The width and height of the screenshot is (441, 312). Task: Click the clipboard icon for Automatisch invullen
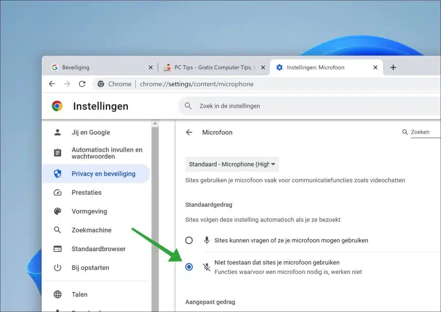tap(57, 153)
